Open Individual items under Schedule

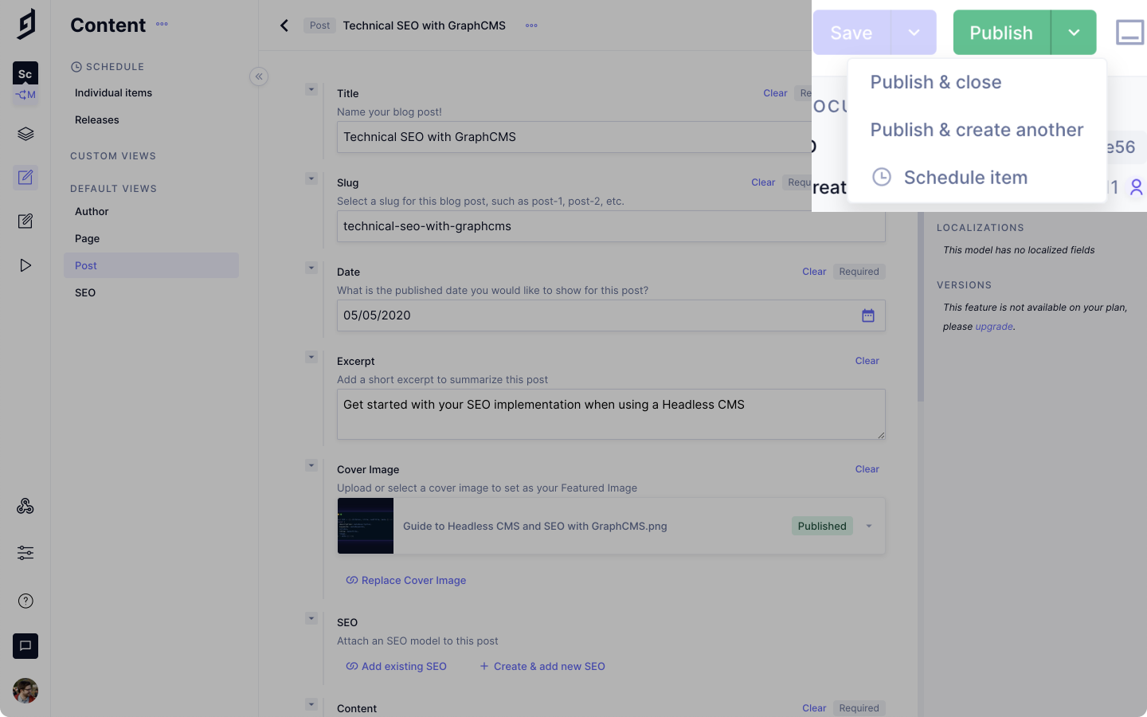113,93
